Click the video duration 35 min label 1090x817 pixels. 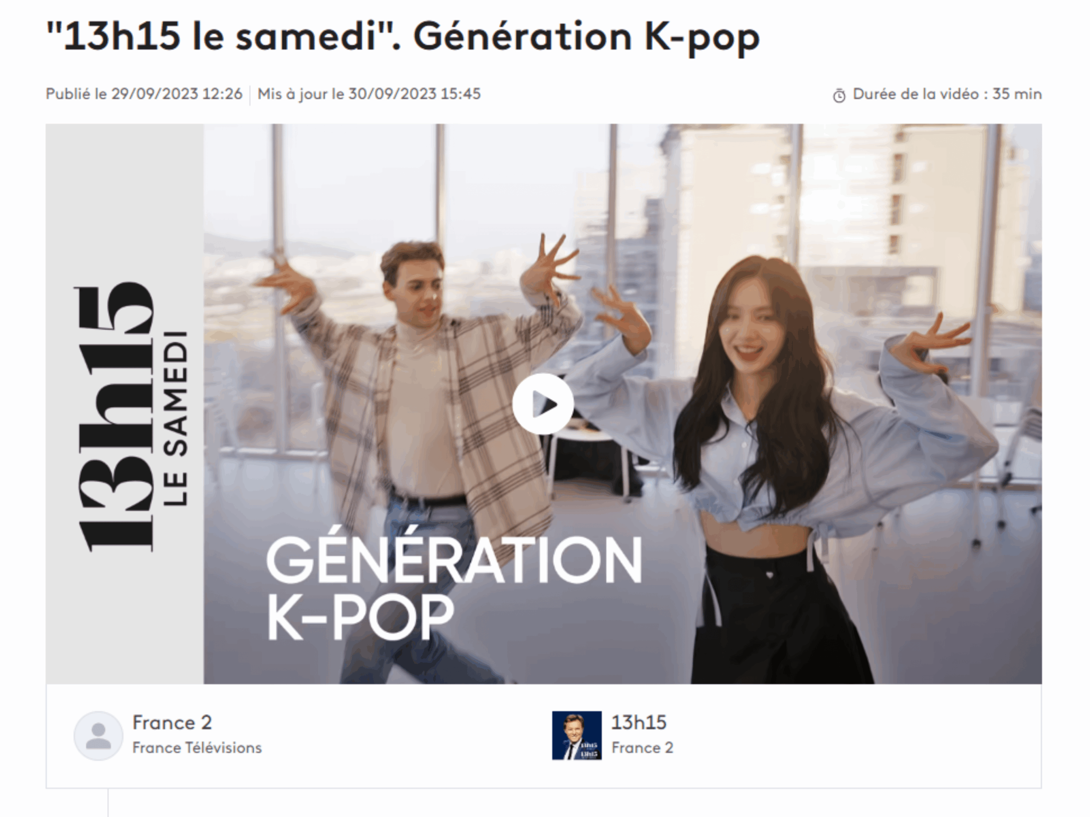click(x=947, y=94)
